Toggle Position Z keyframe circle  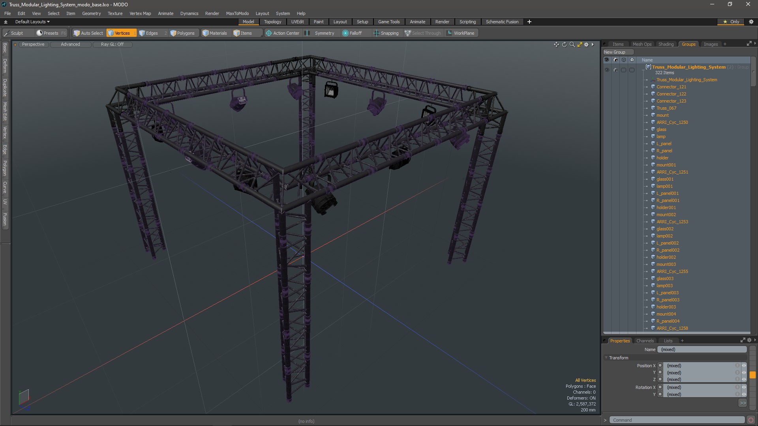tap(660, 379)
